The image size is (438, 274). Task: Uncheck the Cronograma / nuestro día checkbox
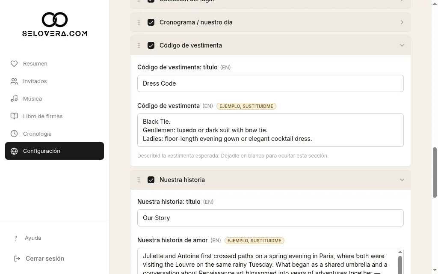(x=151, y=22)
